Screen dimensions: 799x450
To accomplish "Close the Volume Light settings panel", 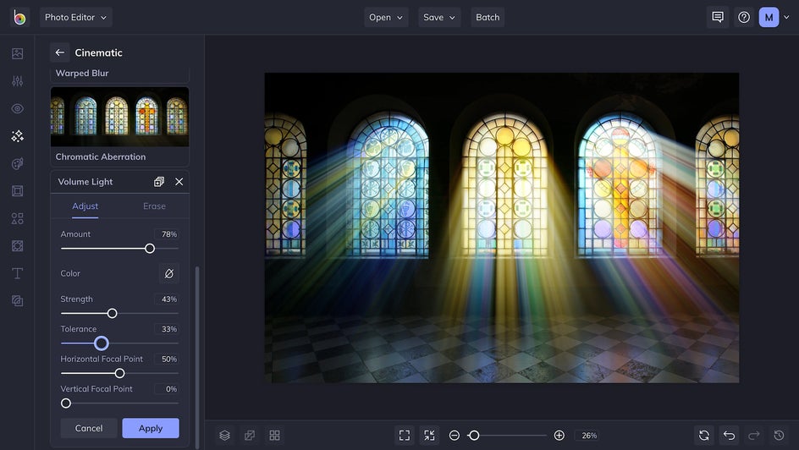I will [x=179, y=182].
